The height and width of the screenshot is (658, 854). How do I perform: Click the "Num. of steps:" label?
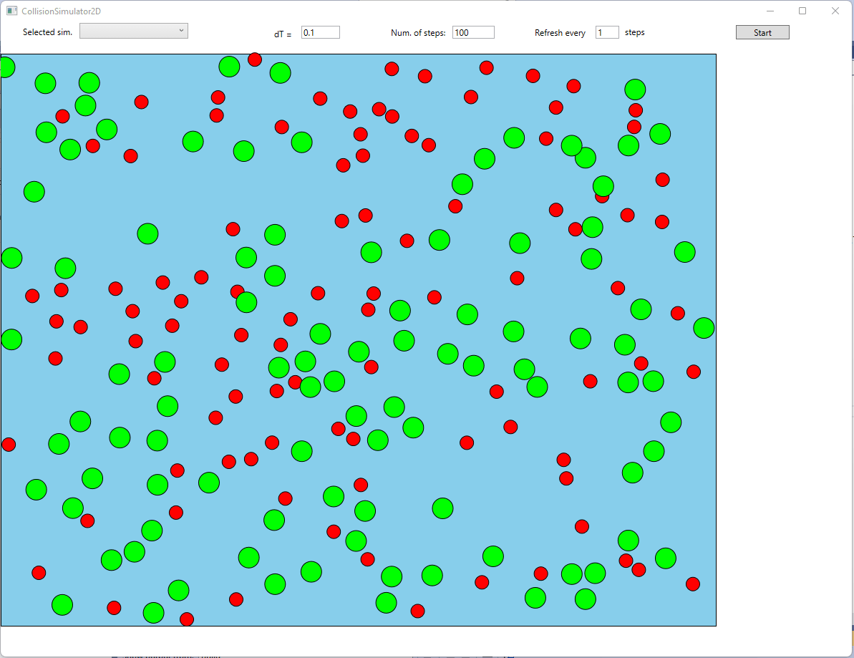point(418,33)
